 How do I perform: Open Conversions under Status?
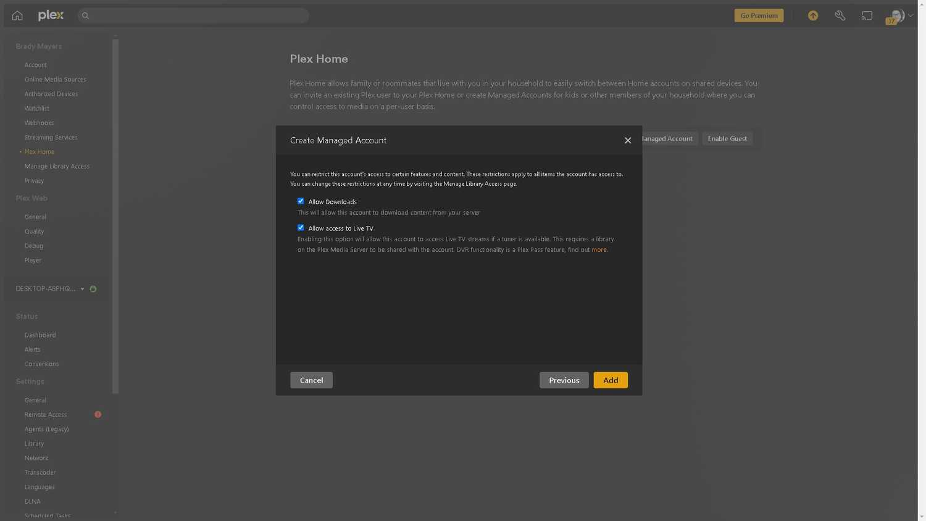coord(41,364)
